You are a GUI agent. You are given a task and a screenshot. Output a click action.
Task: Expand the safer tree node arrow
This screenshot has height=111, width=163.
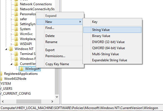(11, 19)
